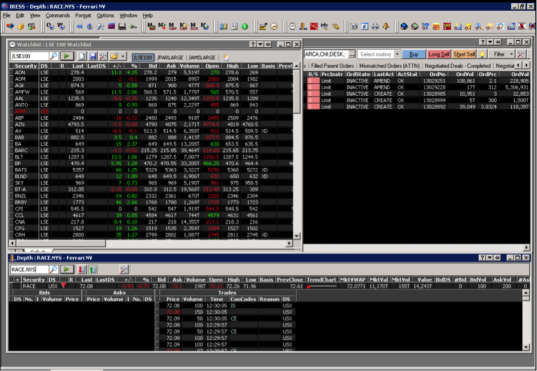Select the BARC row in the watchlist
This screenshot has width=537, height=371.
pos(151,150)
